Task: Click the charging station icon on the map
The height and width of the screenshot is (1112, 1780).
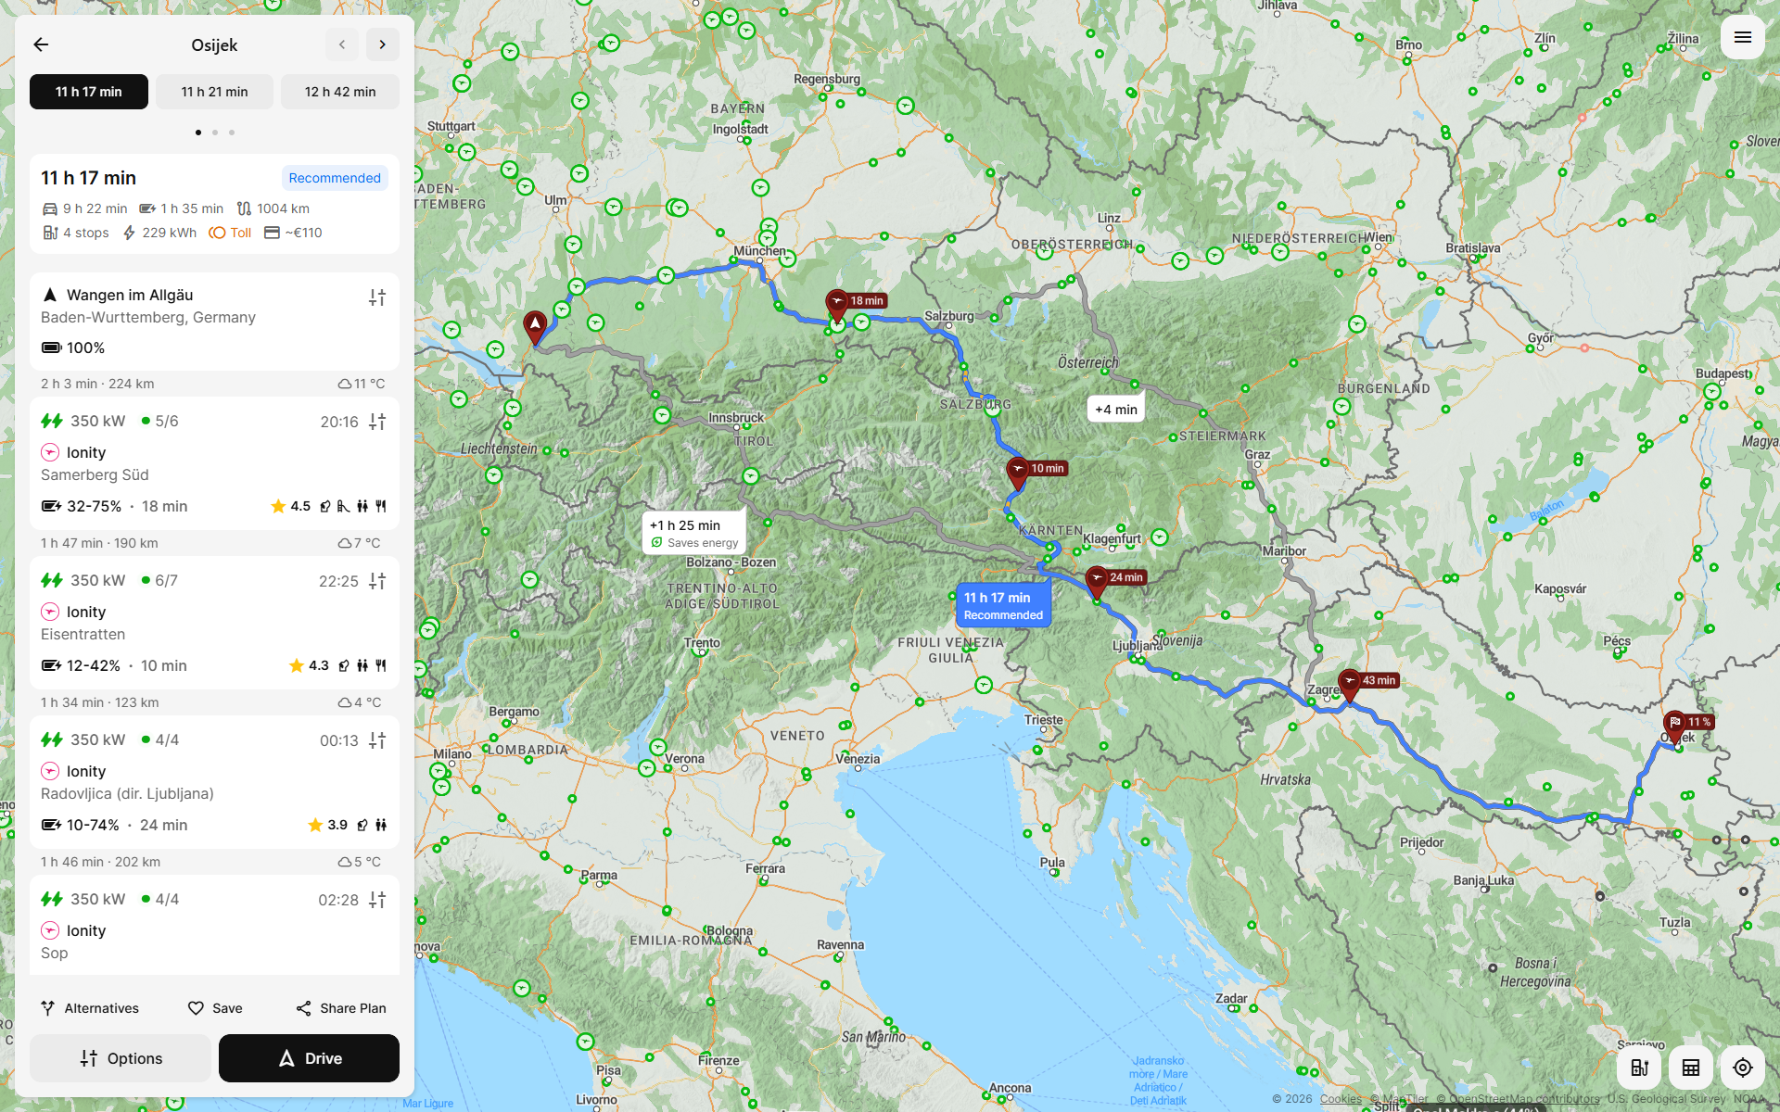Action: (x=1639, y=1068)
